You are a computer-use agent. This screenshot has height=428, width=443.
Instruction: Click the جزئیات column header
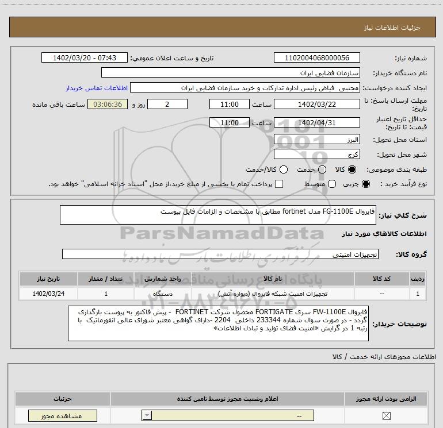pos(63,399)
